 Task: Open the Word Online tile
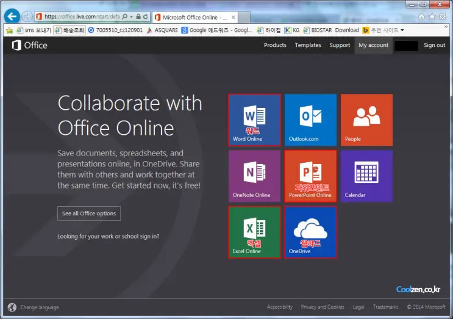click(254, 120)
